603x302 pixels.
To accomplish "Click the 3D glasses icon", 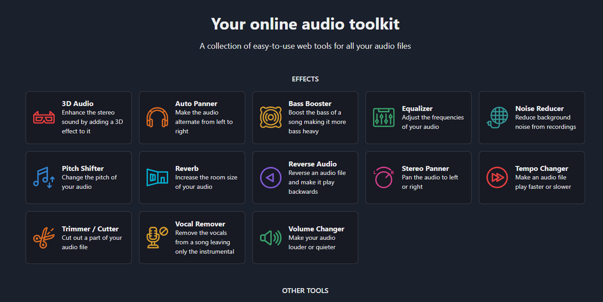I will pos(44,118).
